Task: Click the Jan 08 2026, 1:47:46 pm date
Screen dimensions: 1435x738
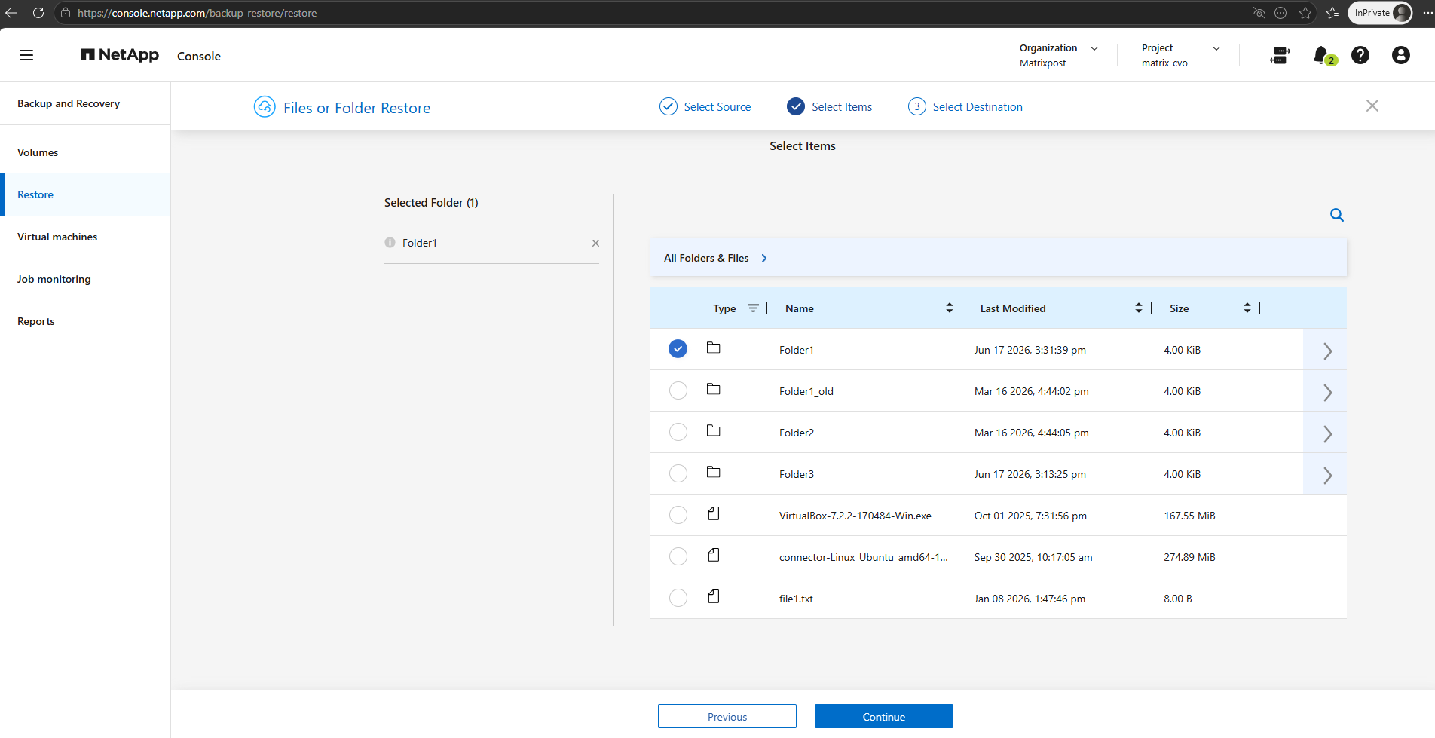Action: tap(1030, 599)
